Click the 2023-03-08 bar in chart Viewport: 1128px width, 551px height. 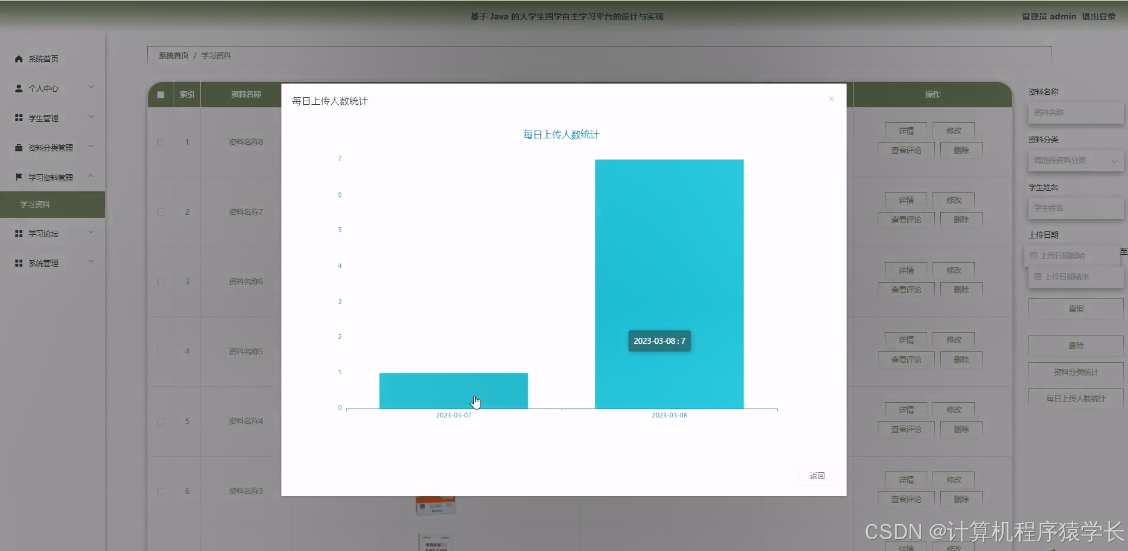[669, 284]
